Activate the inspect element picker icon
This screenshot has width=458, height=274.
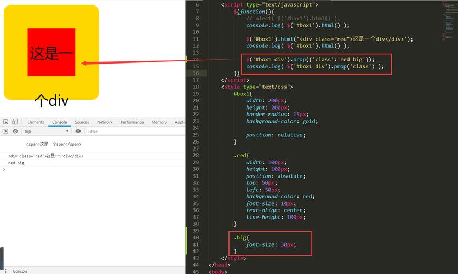[x=5, y=122]
